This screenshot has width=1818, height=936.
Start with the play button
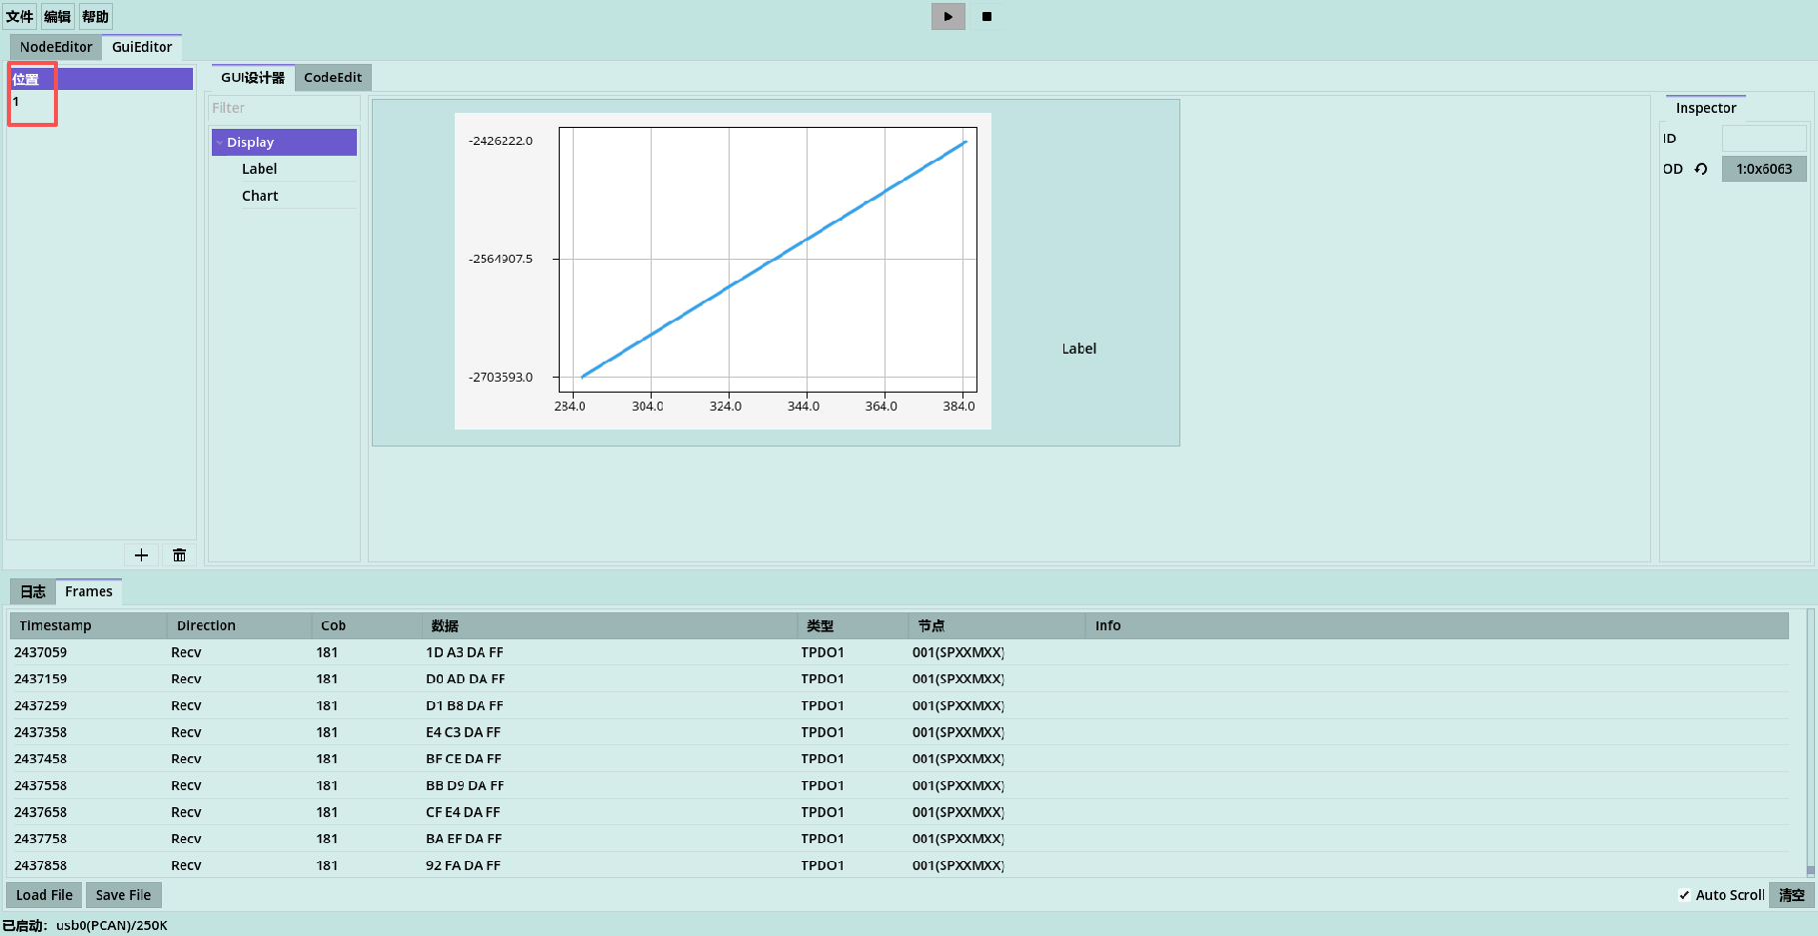947,16
